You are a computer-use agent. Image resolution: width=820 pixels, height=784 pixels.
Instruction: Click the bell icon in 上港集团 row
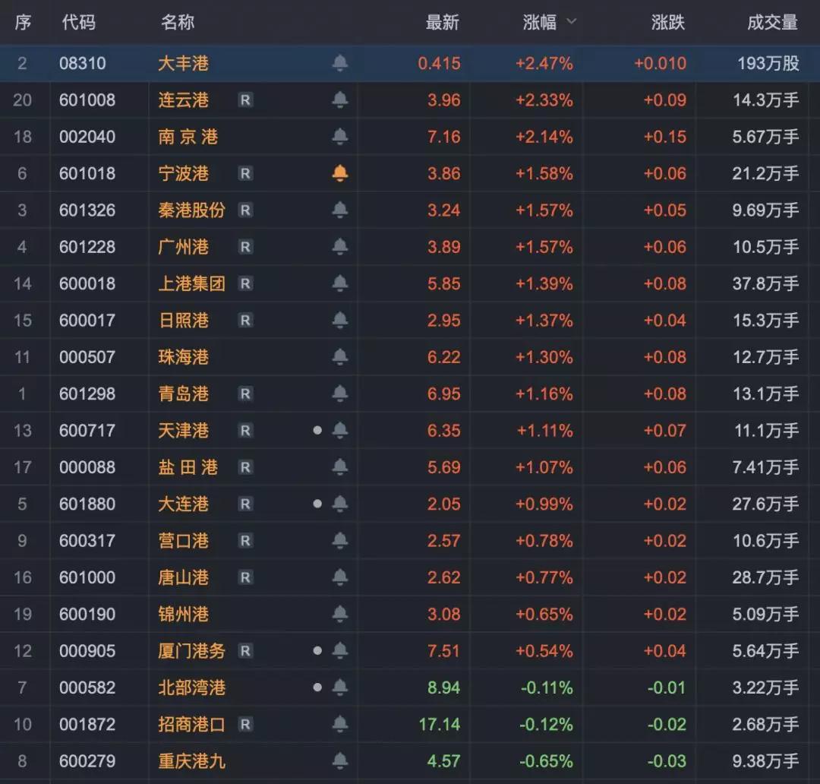coord(340,284)
